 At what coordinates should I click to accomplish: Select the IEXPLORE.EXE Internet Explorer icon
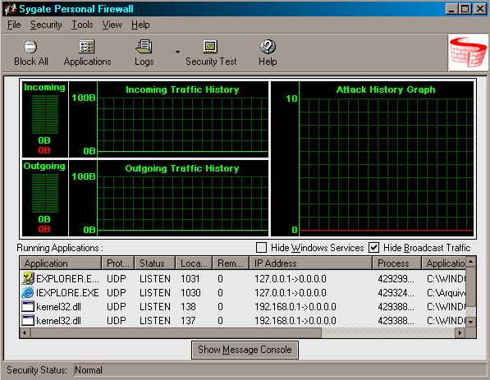click(x=28, y=292)
